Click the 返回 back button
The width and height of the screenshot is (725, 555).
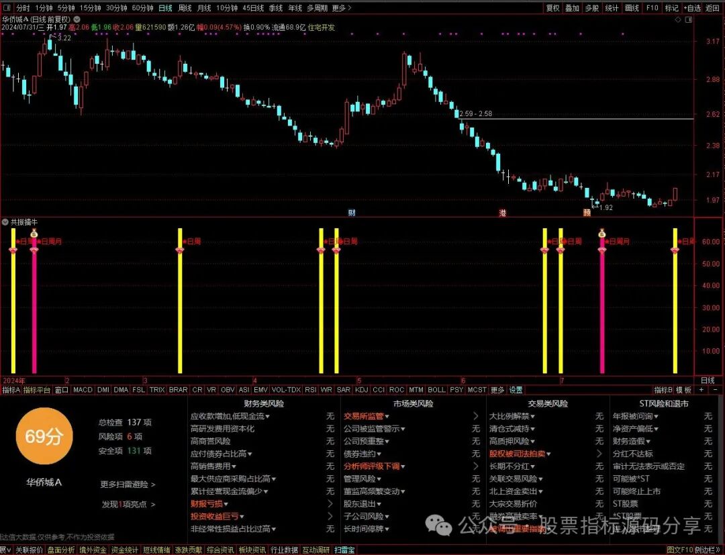712,8
